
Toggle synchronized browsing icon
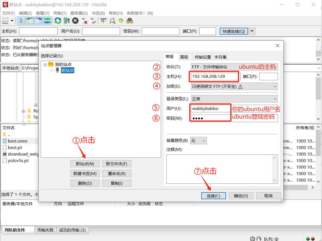[x=121, y=21]
